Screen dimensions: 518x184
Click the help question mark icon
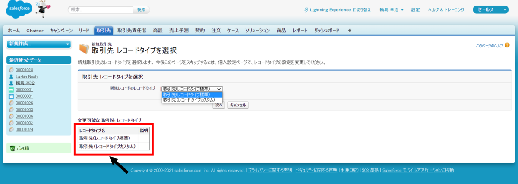pos(507,45)
